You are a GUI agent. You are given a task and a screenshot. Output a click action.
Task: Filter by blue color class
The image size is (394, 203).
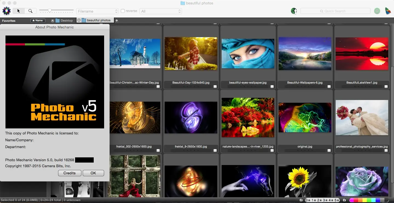tap(378, 200)
